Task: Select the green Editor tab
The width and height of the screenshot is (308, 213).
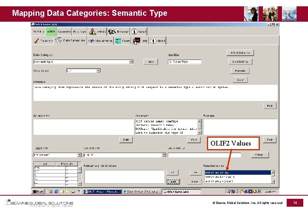Action: pyautogui.click(x=51, y=32)
